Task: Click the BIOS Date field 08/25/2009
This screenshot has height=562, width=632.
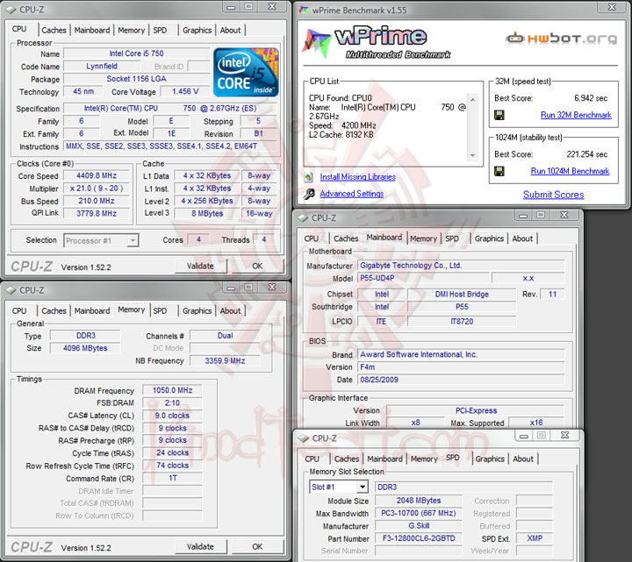Action: [x=461, y=380]
